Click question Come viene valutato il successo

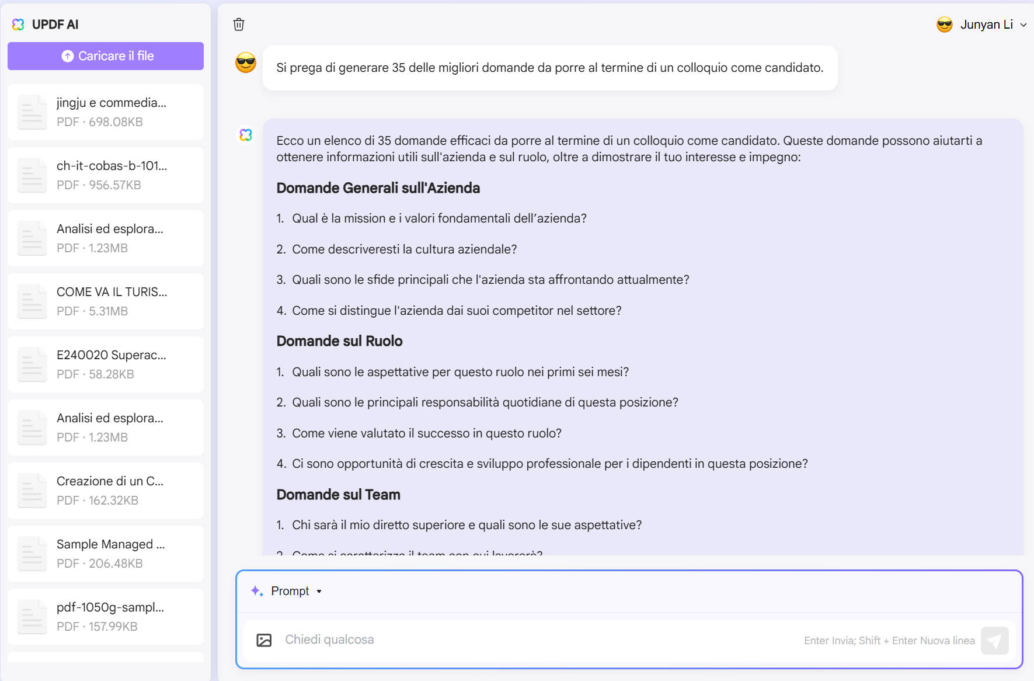[x=426, y=433]
